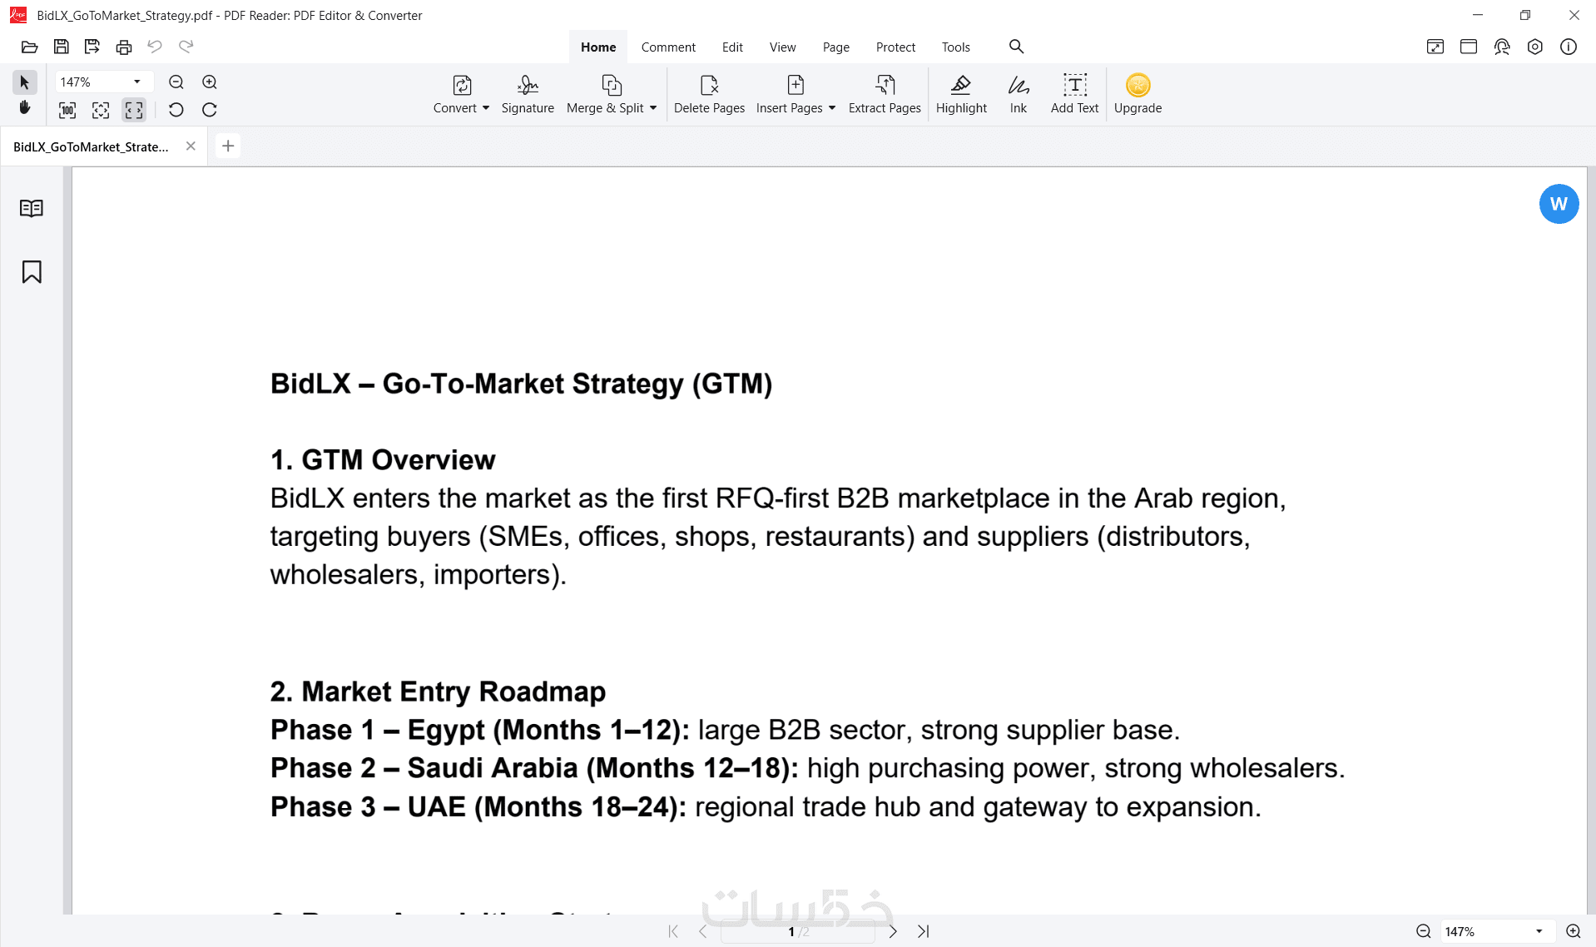Open the thumbnails reading panel
This screenshot has width=1596, height=947.
(32, 208)
